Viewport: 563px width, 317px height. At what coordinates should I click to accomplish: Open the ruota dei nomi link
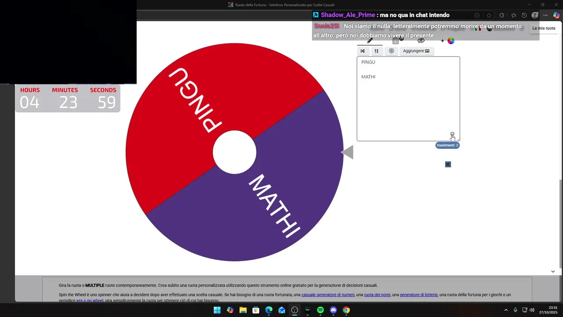tap(377, 295)
